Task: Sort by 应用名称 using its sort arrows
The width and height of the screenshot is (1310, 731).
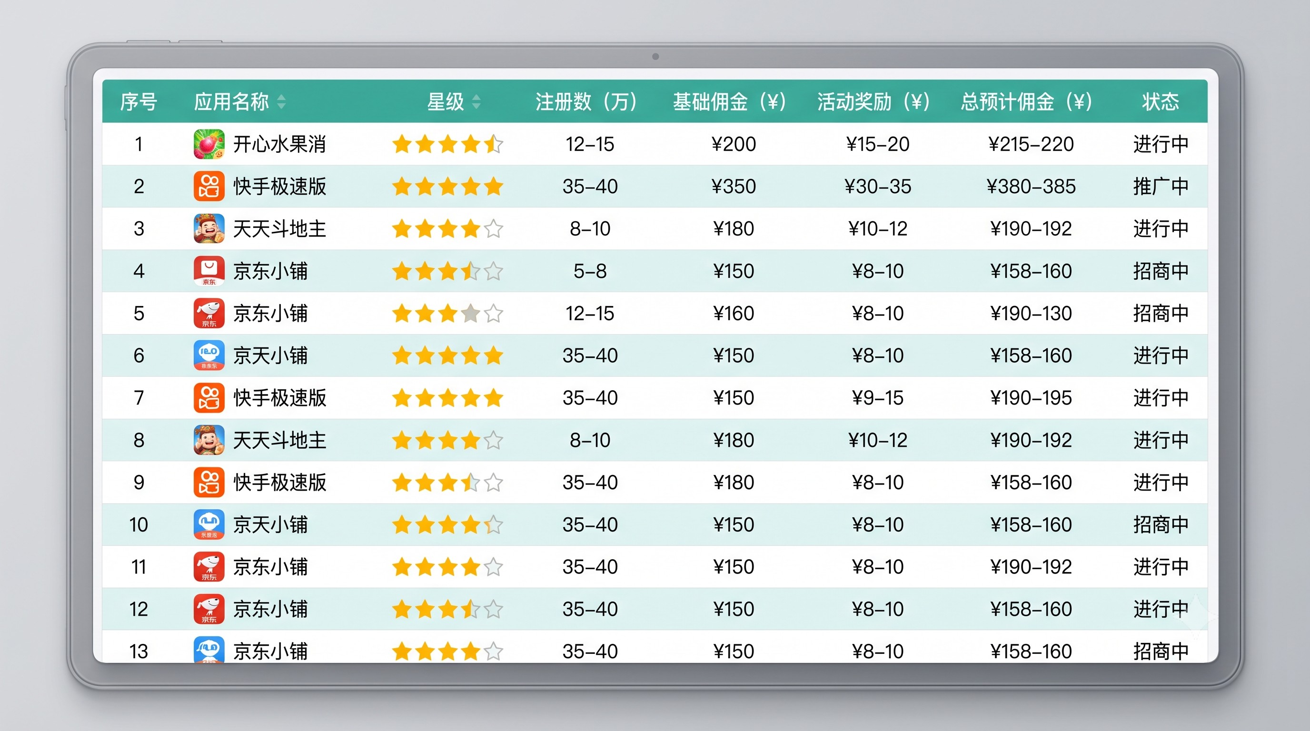Action: tap(281, 102)
